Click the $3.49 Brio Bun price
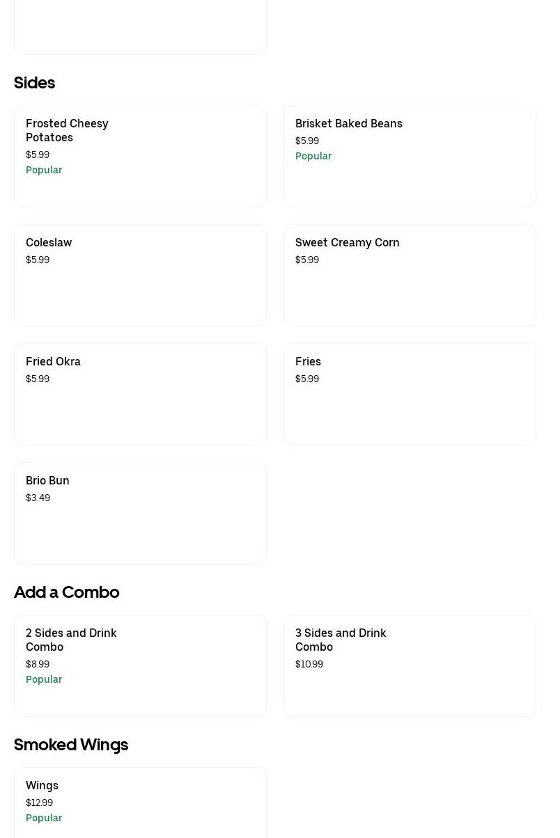The width and height of the screenshot is (560, 838). coord(38,498)
